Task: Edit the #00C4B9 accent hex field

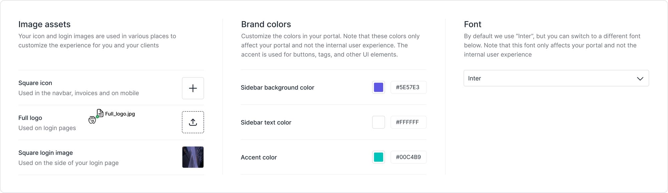Action: 408,157
